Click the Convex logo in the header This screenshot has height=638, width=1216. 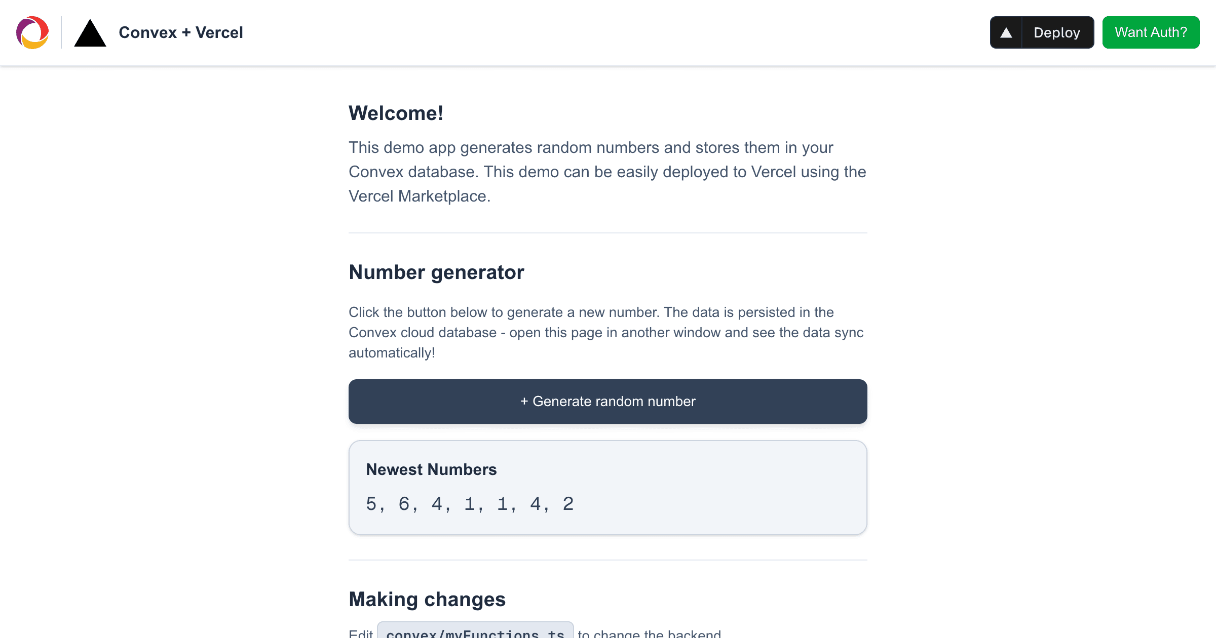click(x=32, y=32)
